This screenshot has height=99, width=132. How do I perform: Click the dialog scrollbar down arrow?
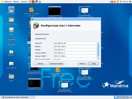(98, 59)
